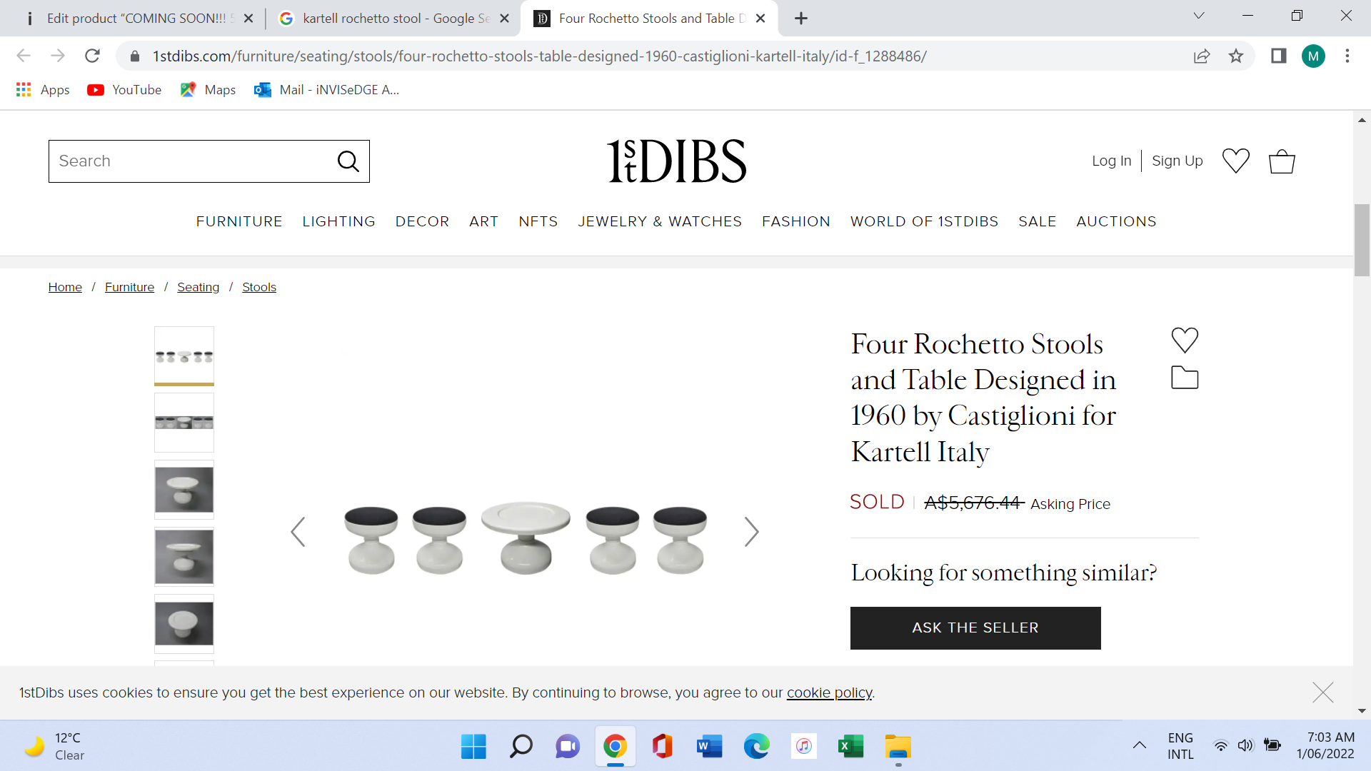Open the shopping bag cart icon
This screenshot has height=771, width=1371.
click(1282, 161)
